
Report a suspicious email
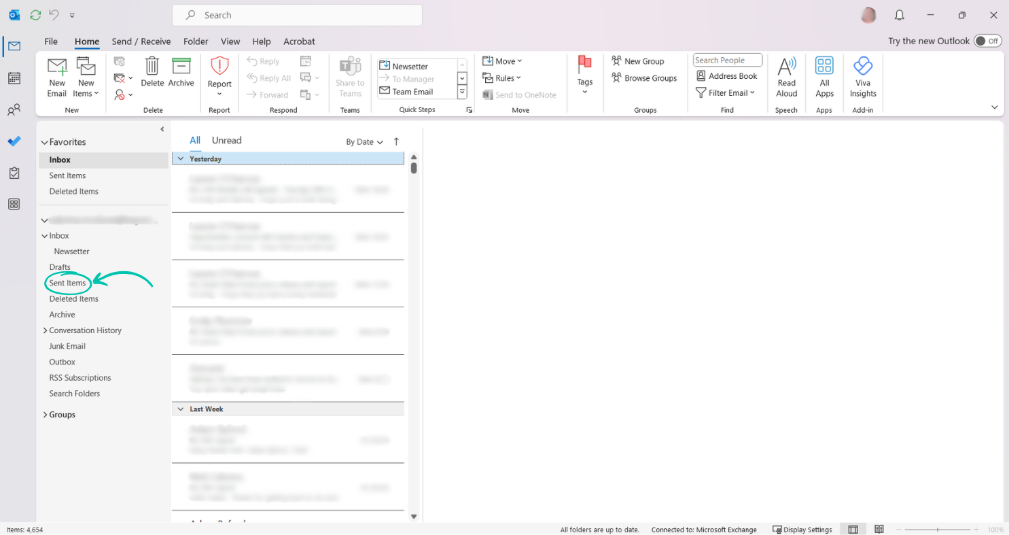tap(219, 76)
